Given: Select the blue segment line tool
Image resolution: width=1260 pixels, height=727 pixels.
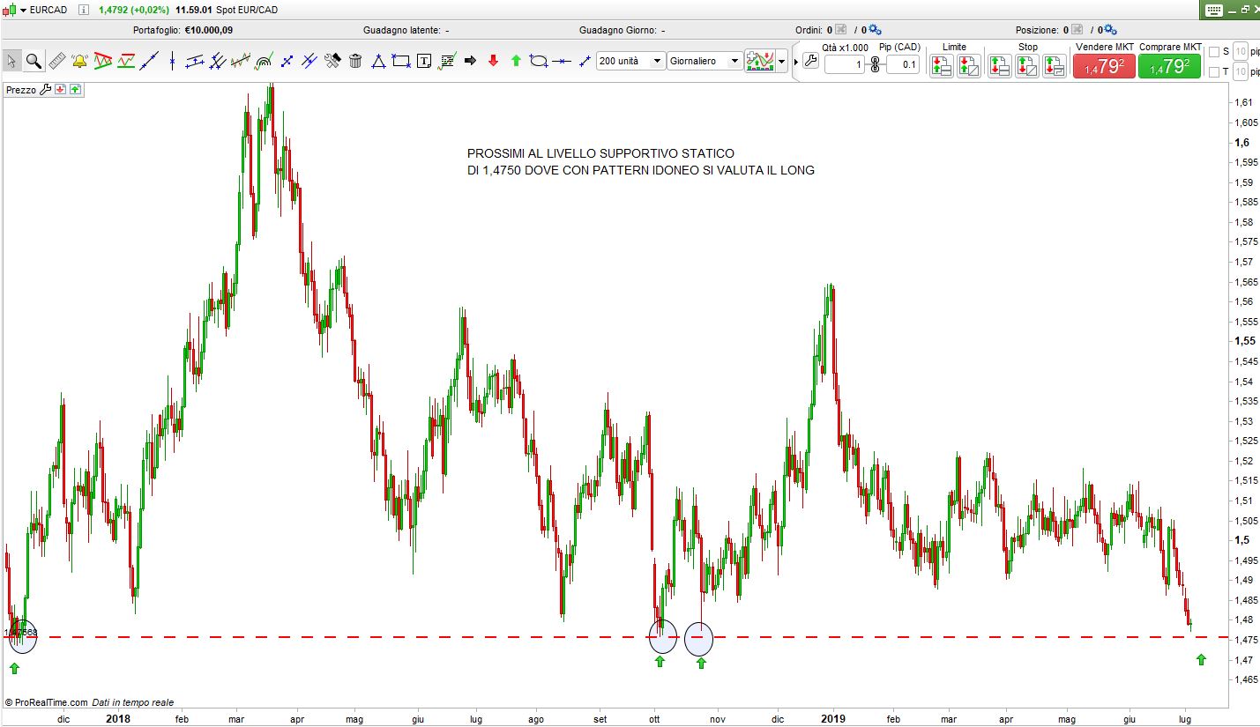Looking at the screenshot, I should click(585, 61).
